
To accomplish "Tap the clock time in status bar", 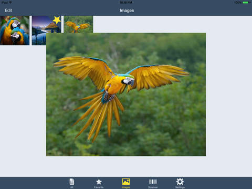I will click(126, 3).
